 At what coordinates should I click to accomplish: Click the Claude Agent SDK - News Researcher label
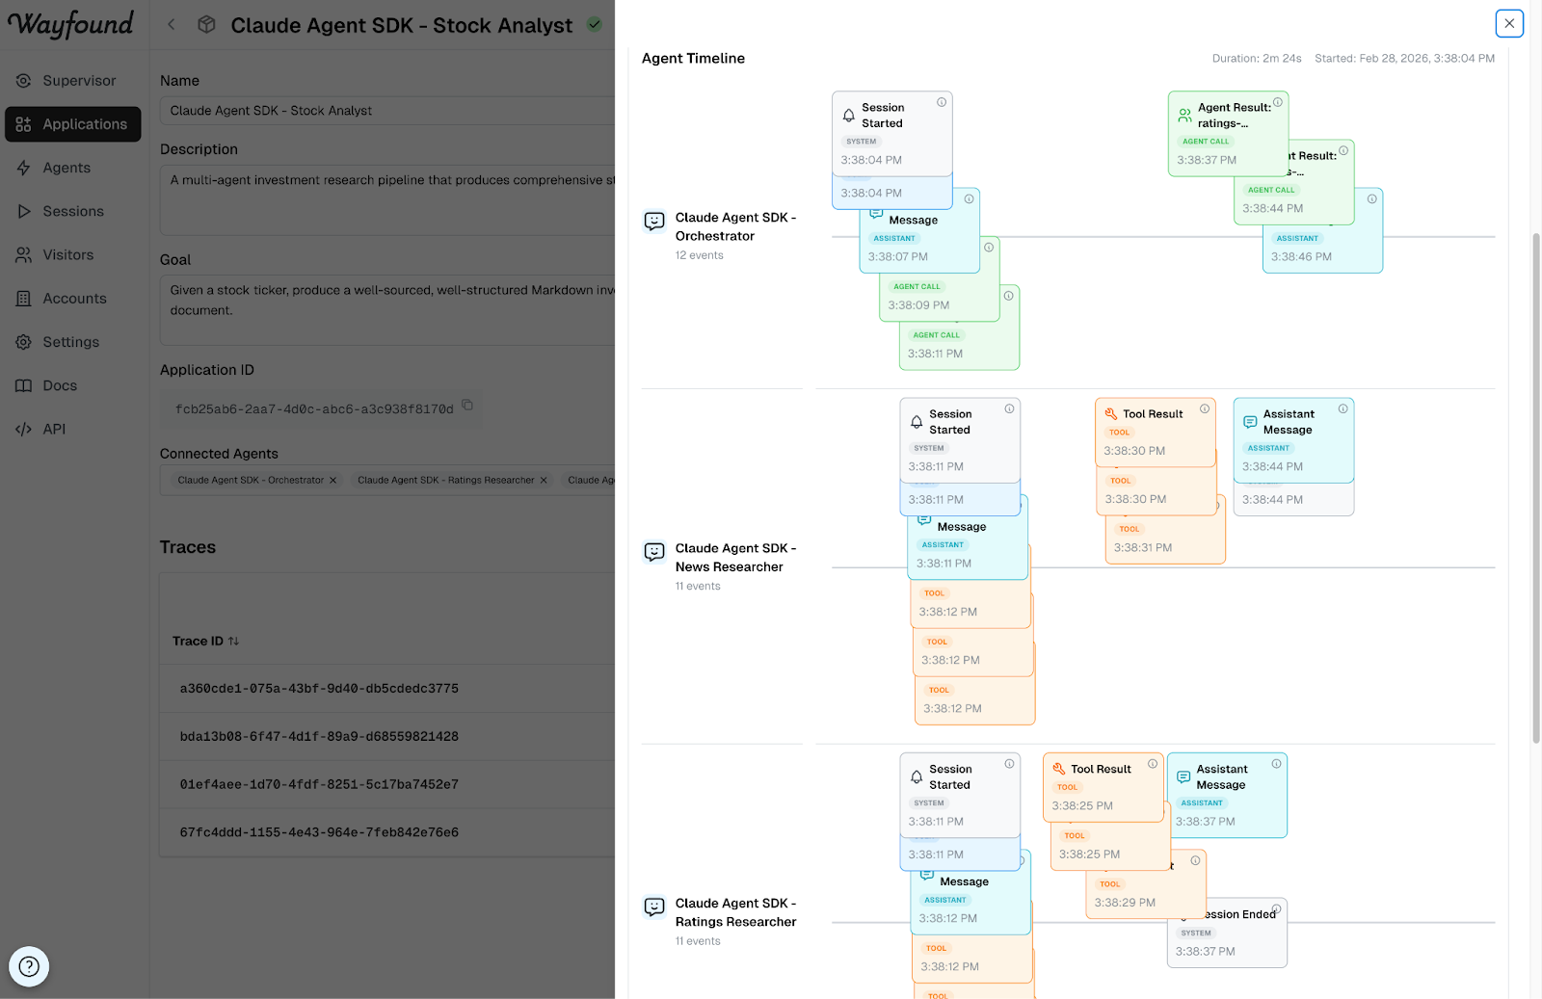pyautogui.click(x=735, y=557)
